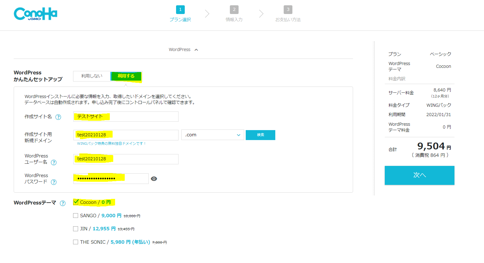
Task: Open help icon next to WordPressテーマ
Action: click(63, 203)
